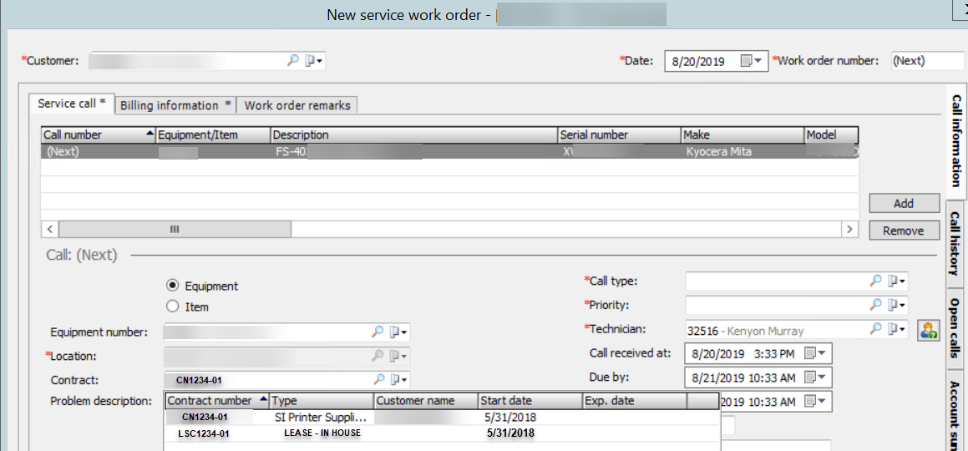Open the Equipment number flag dropdown
This screenshot has width=968, height=451.
click(398, 332)
